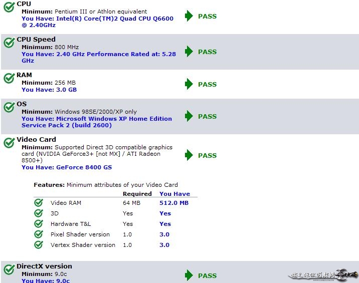This screenshot has width=359, height=283.
Task: Select the checkmark beside DirectX version heading
Action: tap(9, 269)
